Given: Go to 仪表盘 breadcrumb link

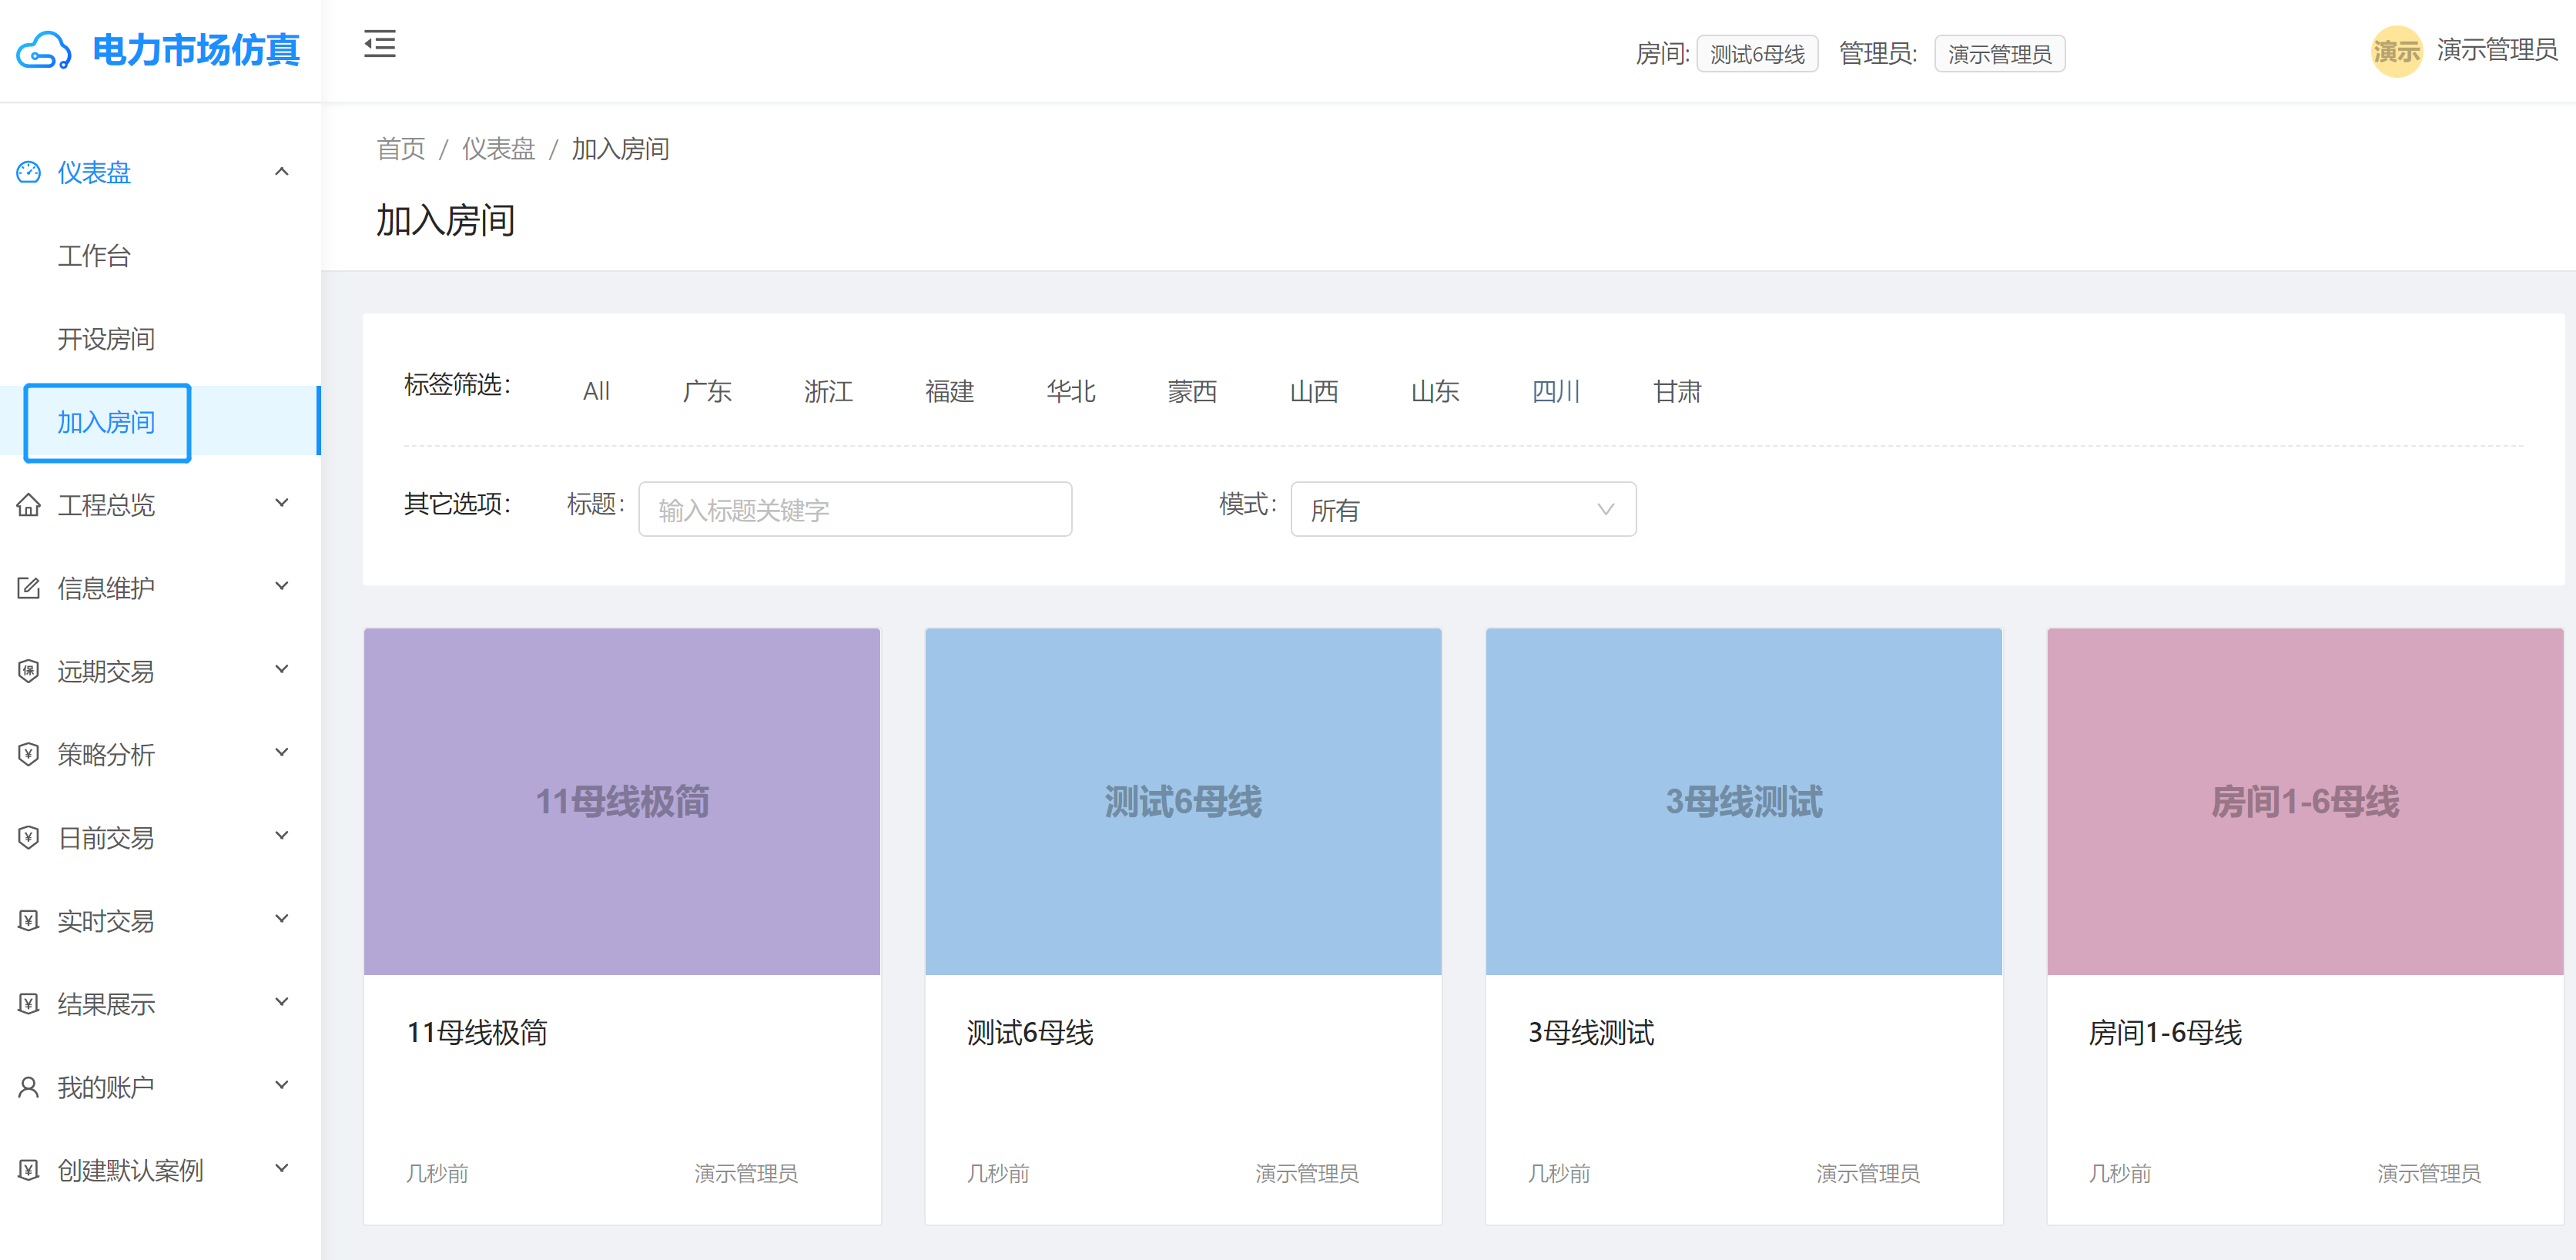Looking at the screenshot, I should coord(498,149).
